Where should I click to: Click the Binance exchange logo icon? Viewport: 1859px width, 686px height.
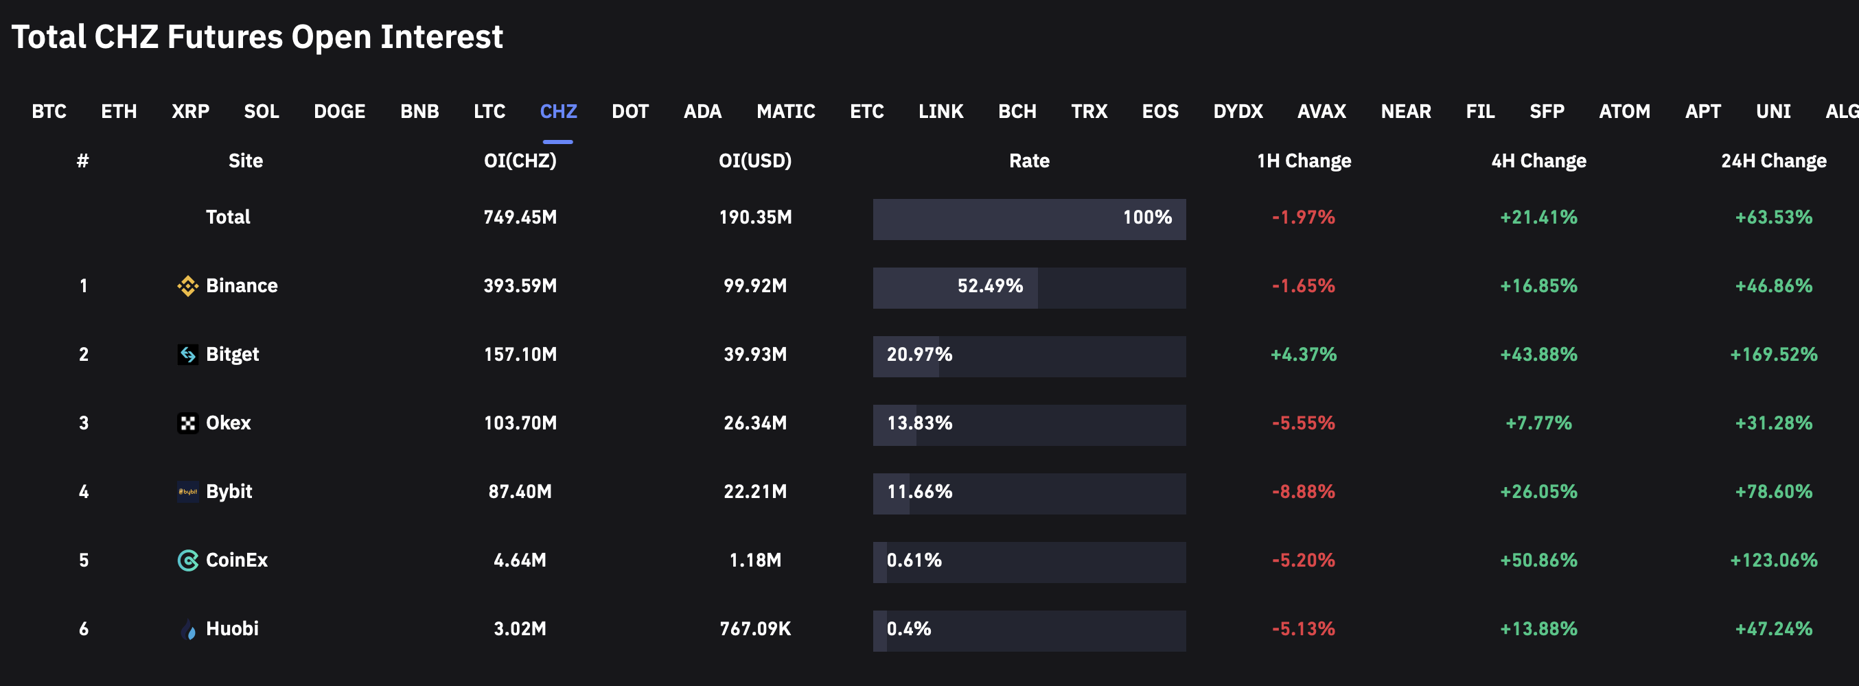click(x=187, y=285)
